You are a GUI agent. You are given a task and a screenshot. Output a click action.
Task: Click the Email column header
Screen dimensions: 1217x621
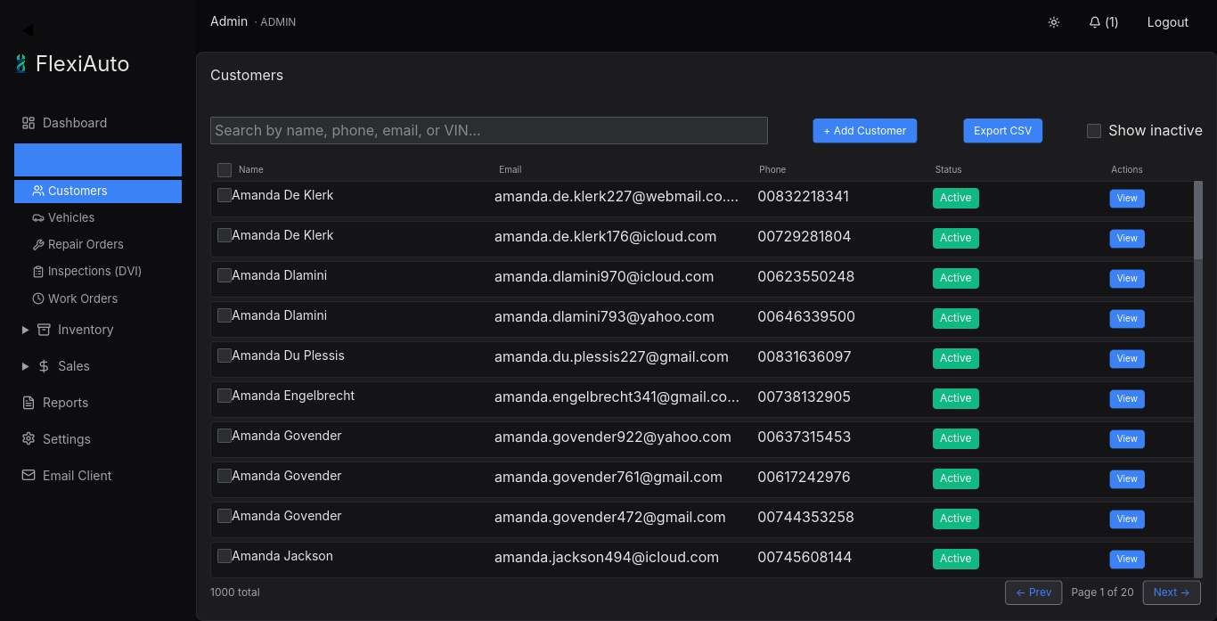(510, 169)
